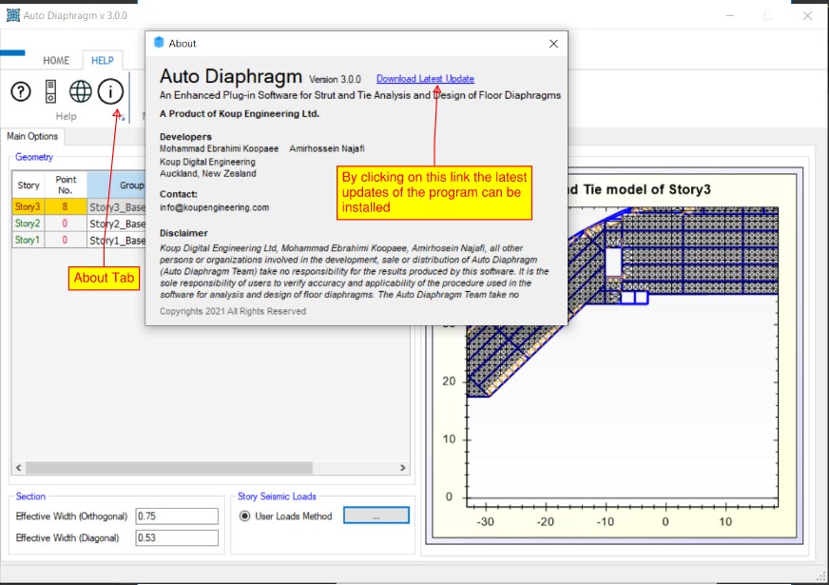Follow the Download Latest Update link
Screen dimensions: 829x585
[x=425, y=79]
